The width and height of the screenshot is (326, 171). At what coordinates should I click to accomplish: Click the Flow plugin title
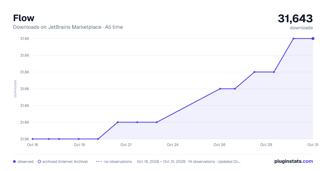24,18
